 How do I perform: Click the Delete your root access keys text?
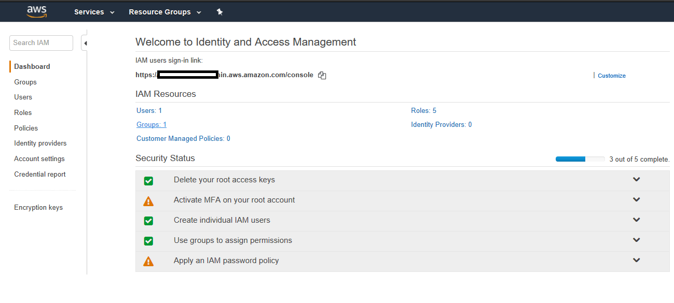(x=224, y=180)
